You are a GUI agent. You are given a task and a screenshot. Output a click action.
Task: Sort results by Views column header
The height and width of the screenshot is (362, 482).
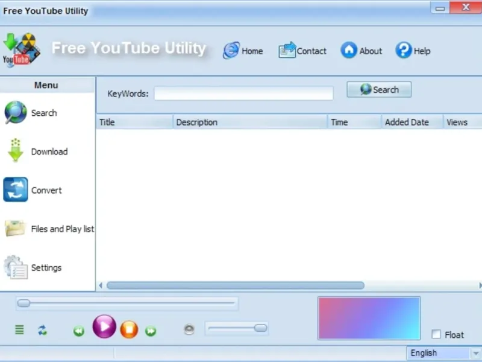pos(463,122)
